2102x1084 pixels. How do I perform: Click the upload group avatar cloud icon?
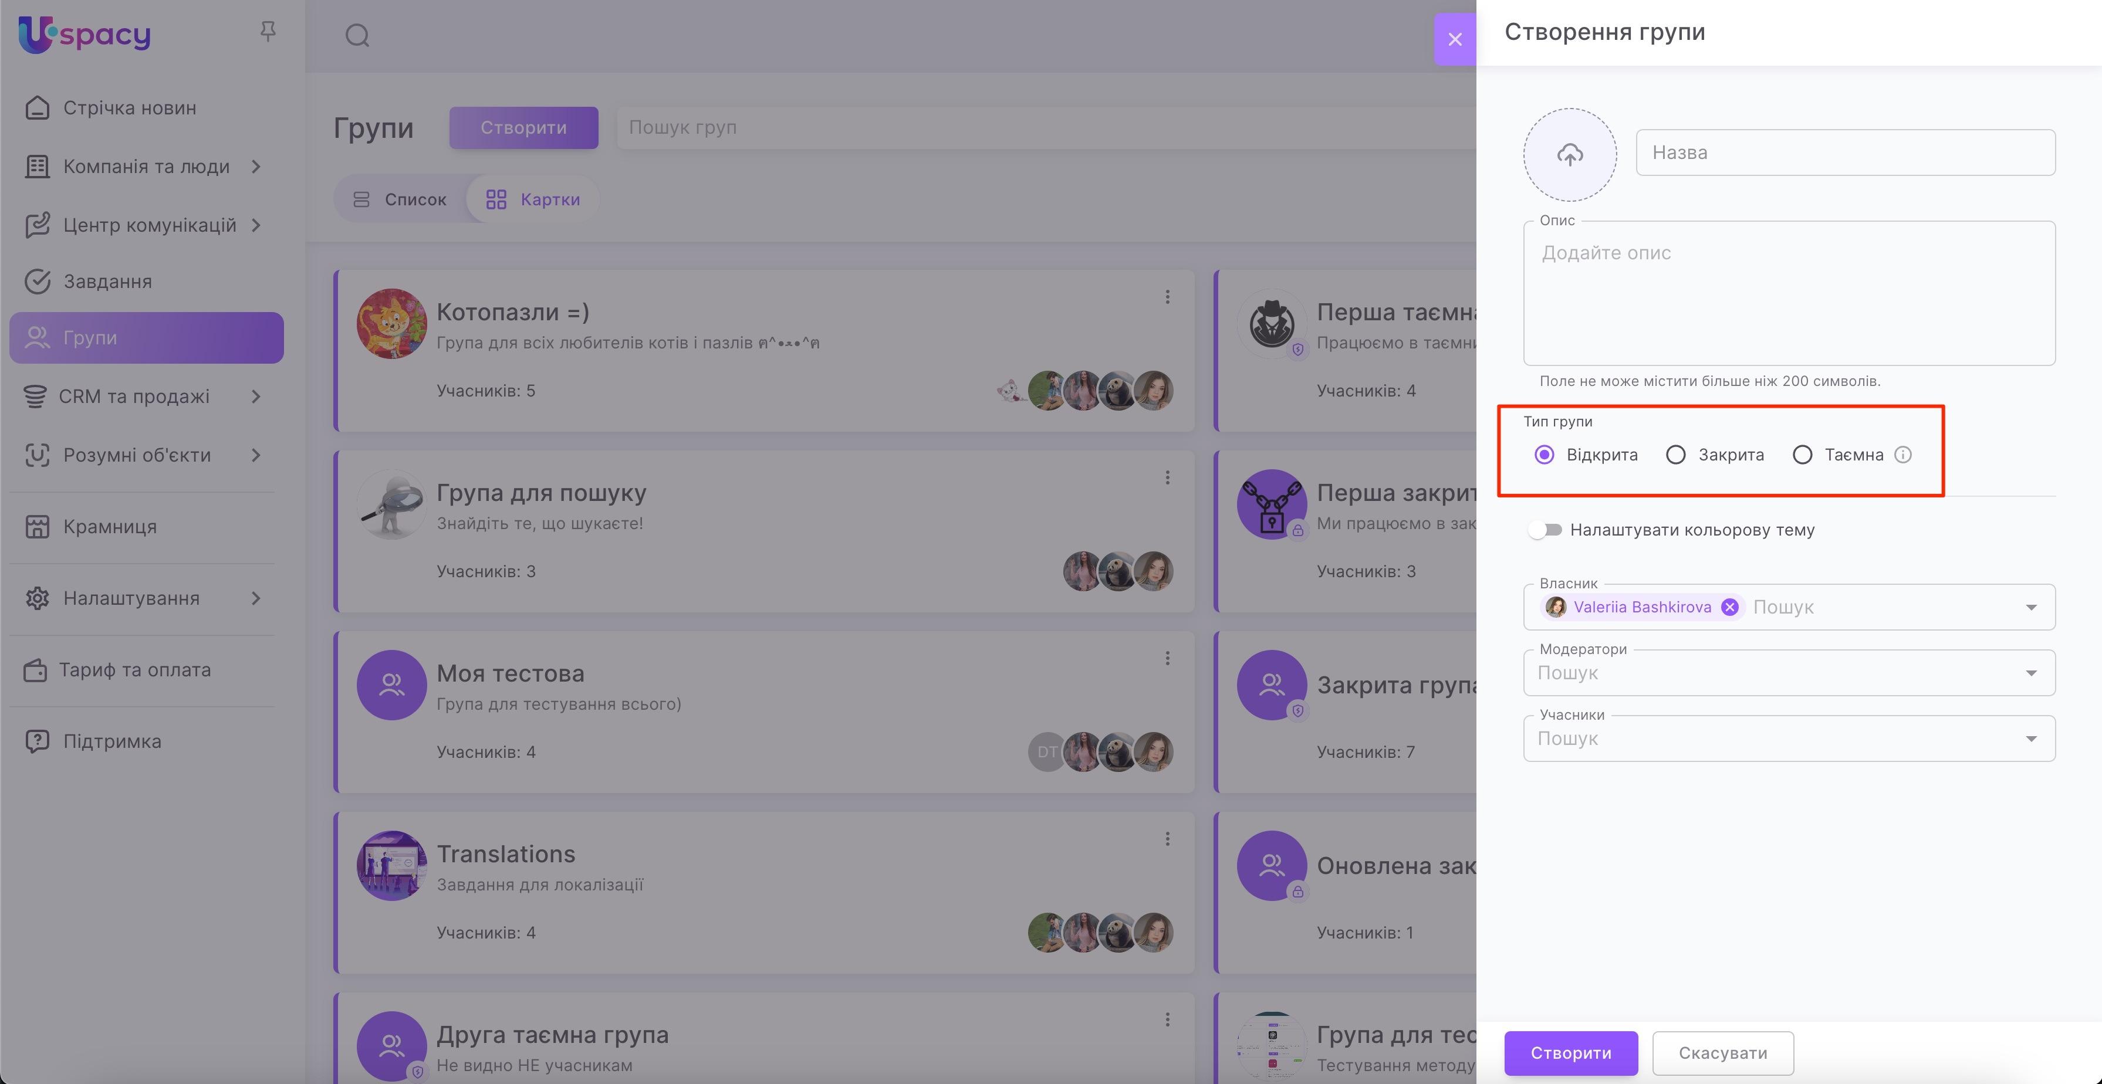[x=1569, y=154]
